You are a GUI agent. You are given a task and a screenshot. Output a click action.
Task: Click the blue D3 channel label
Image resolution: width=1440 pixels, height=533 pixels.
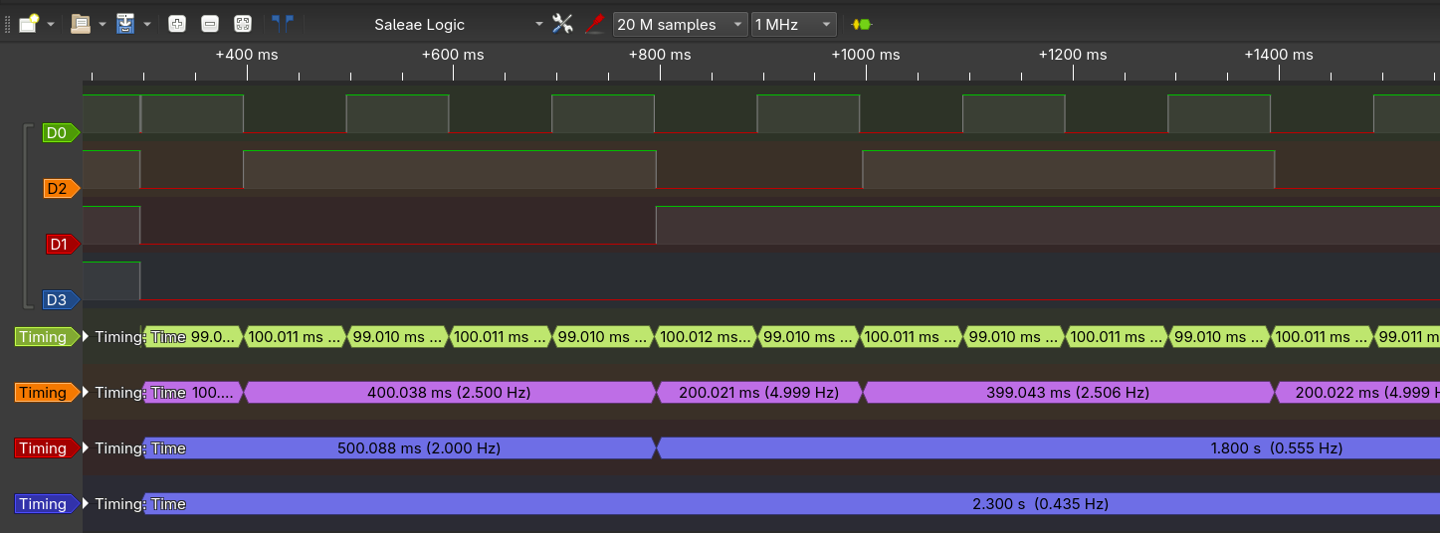pyautogui.click(x=59, y=300)
